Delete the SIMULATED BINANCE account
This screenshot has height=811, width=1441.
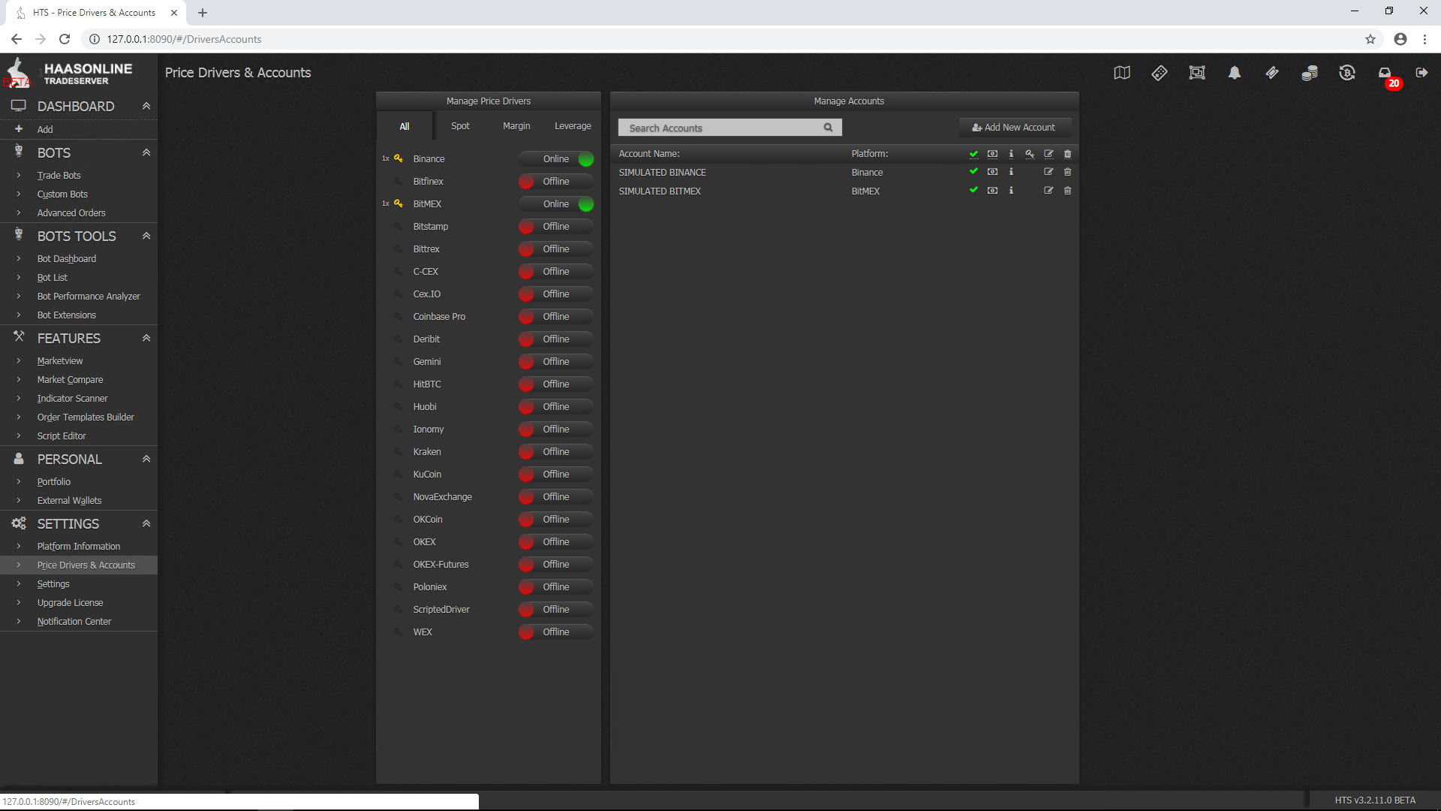1067,172
